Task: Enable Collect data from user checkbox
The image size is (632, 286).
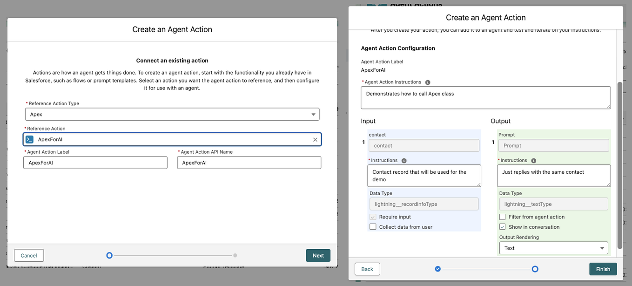Action: click(373, 227)
